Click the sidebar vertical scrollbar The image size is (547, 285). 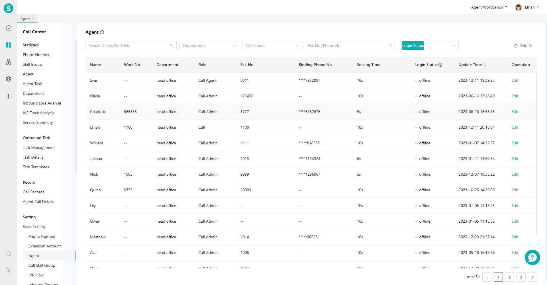tap(76, 107)
